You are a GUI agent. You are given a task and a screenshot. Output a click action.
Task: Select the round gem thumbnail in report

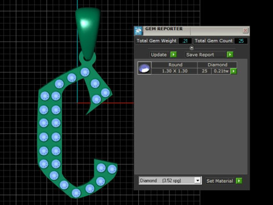144,68
